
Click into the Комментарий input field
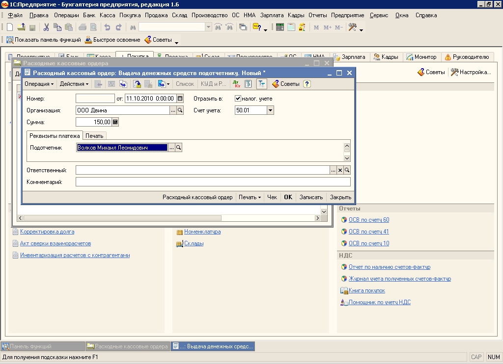point(213,182)
